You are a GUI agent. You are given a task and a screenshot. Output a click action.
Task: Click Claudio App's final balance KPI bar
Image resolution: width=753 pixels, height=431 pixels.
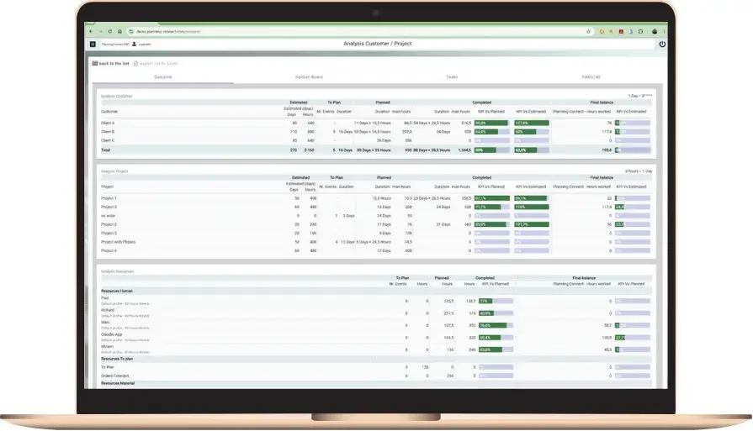[633, 338]
